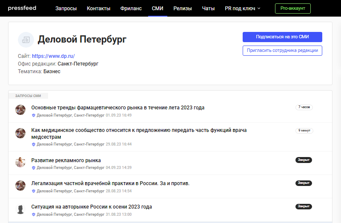This screenshot has height=223, width=341.
Task: Open the Релизы section
Action: (183, 9)
